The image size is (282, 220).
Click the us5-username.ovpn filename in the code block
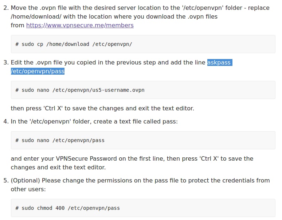click(118, 90)
